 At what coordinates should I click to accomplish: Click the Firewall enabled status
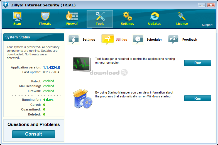pos(48,91)
